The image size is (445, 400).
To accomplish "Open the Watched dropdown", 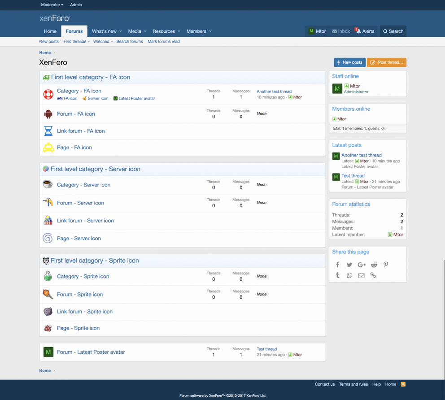I will 103,41.
